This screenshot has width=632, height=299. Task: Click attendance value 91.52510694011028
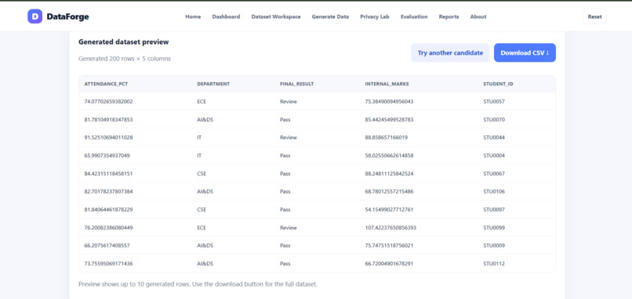pos(108,138)
